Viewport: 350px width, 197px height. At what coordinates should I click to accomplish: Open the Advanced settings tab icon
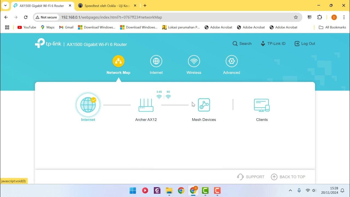232,61
